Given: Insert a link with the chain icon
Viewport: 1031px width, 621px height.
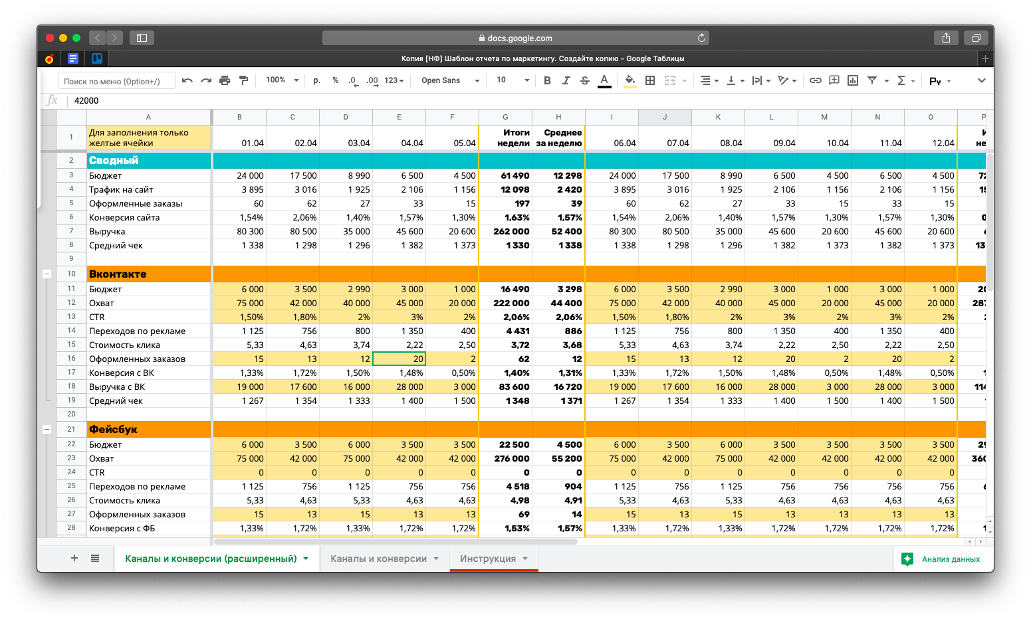Looking at the screenshot, I should point(815,80).
